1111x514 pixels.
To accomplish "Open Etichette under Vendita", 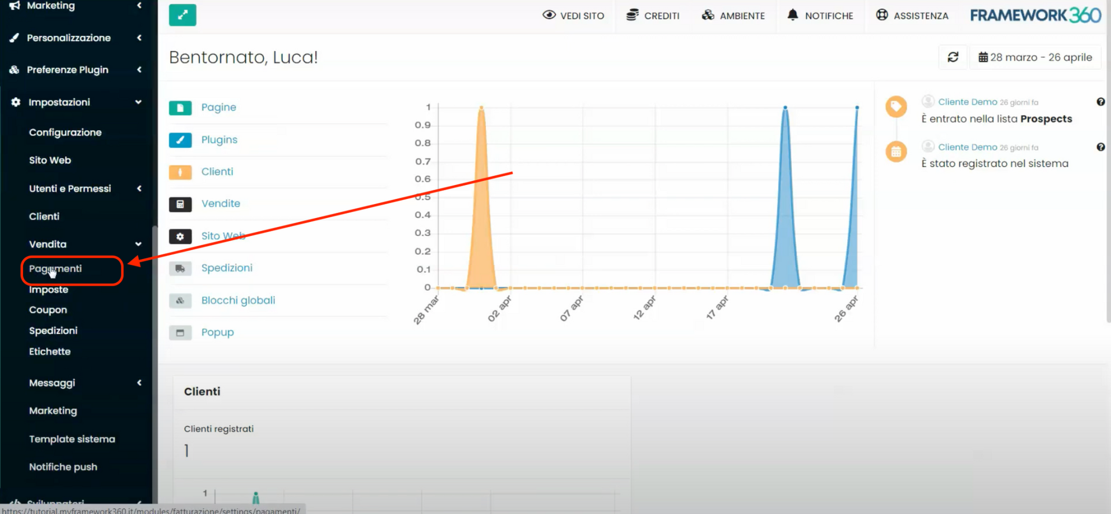I will (50, 352).
